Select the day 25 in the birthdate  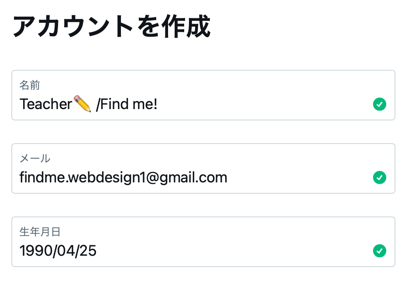tap(88, 251)
